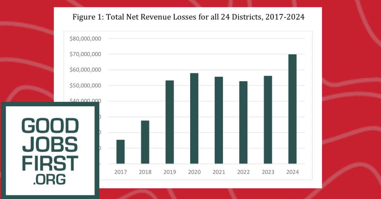
Task: Click the Good Jobs First .ORG logo
Action: pyautogui.click(x=50, y=151)
